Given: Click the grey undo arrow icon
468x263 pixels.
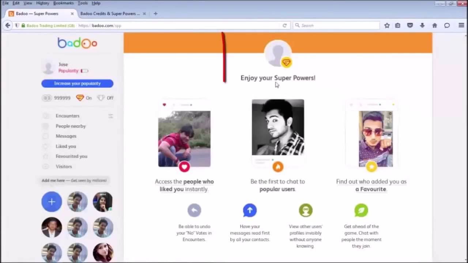Looking at the screenshot, I should point(194,210).
